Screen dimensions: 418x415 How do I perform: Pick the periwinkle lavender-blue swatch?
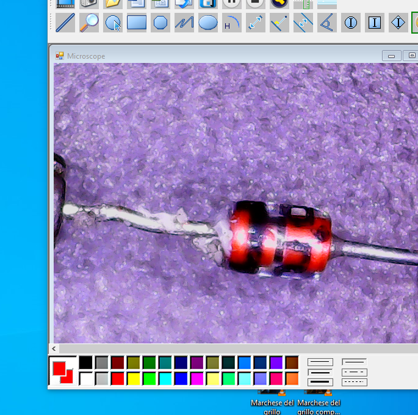(x=260, y=379)
